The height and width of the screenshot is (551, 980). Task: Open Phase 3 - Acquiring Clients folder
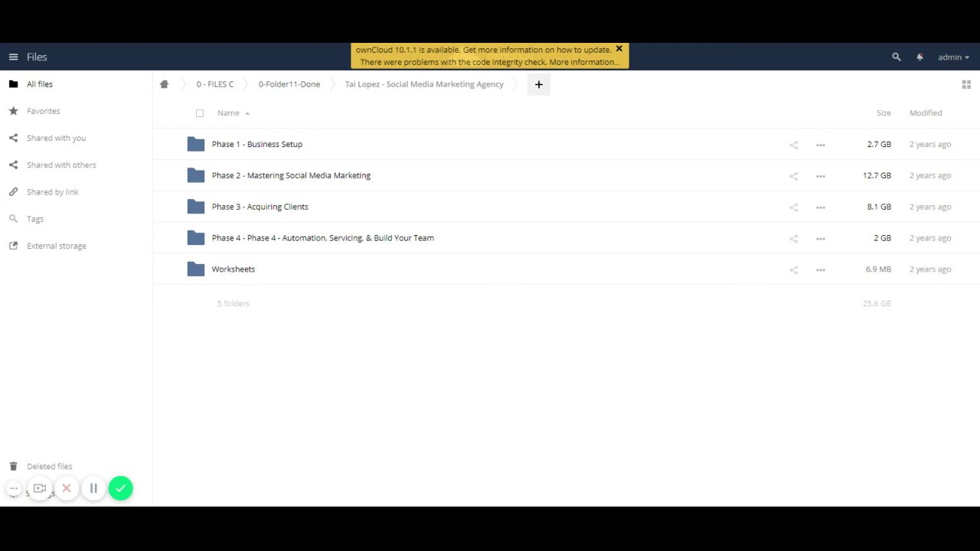(x=260, y=207)
